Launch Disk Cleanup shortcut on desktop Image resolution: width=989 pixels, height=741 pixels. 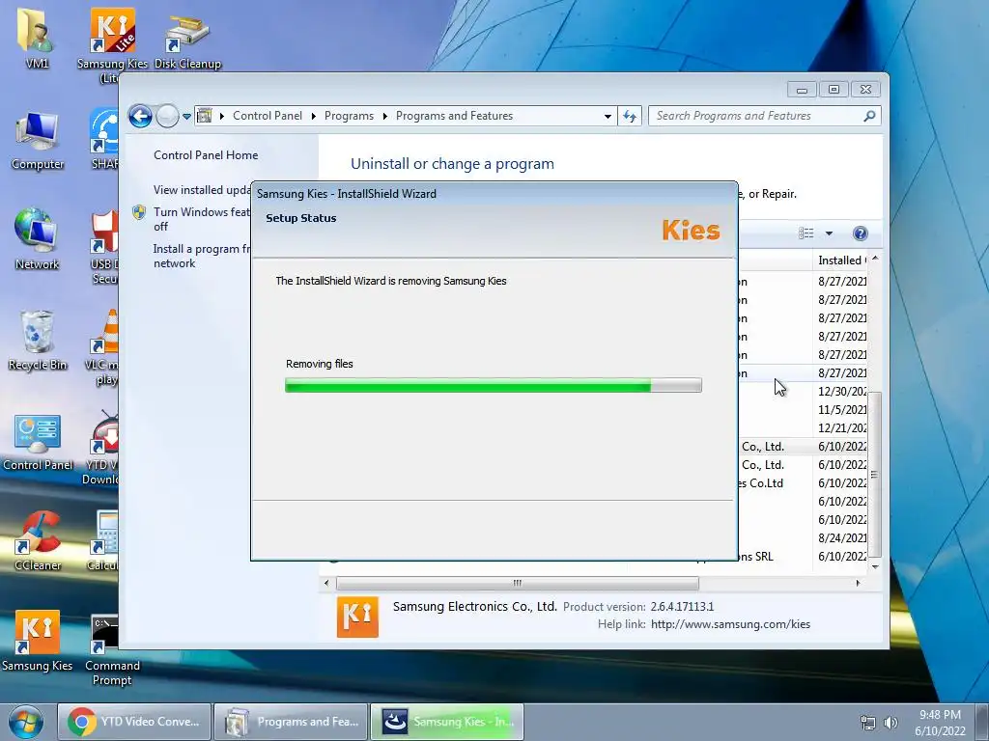pyautogui.click(x=187, y=38)
